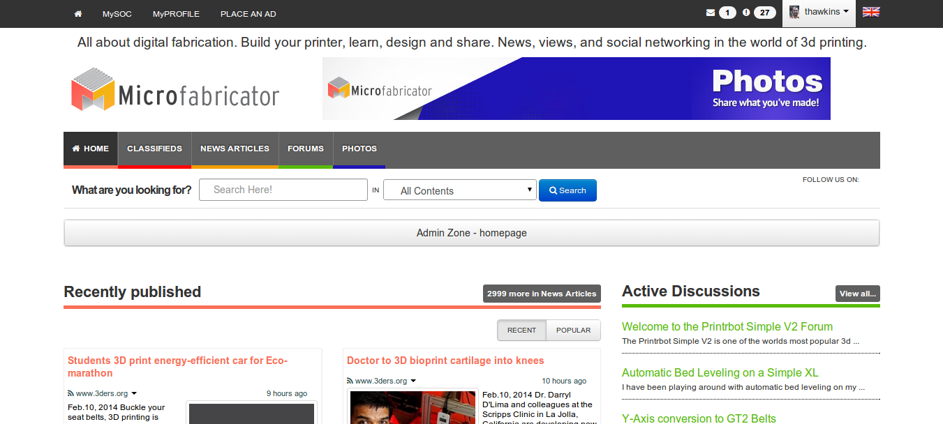Click the Students article dark thumbnail

click(251, 414)
